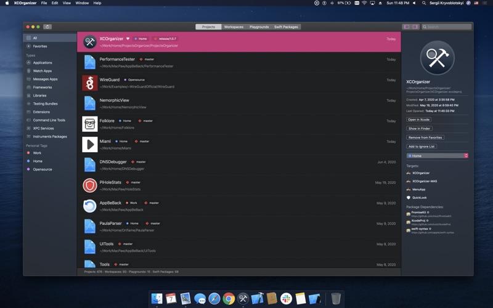Click the Work tag on AppBeBack row
Image resolution: width=493 pixels, height=308 pixels.
click(131, 203)
